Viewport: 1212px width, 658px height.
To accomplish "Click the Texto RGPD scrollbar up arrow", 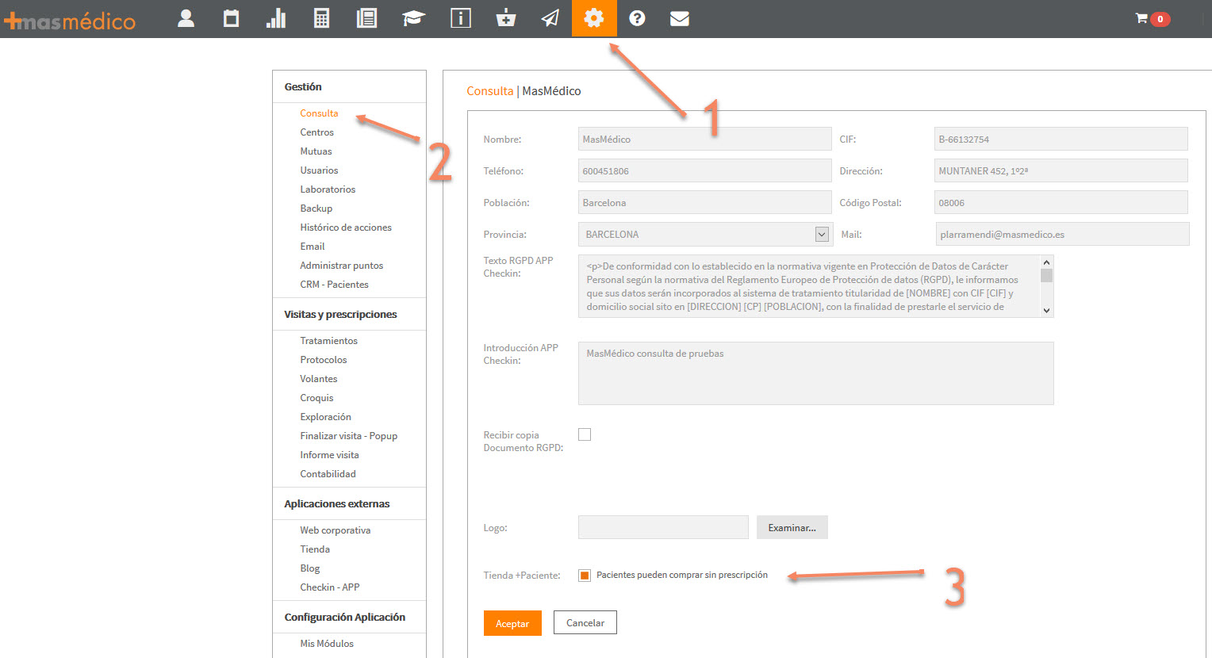I will click(1046, 262).
